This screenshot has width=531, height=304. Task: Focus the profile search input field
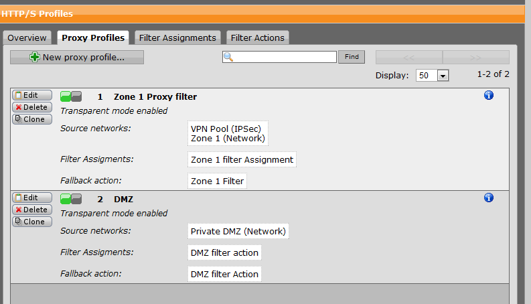(x=279, y=57)
